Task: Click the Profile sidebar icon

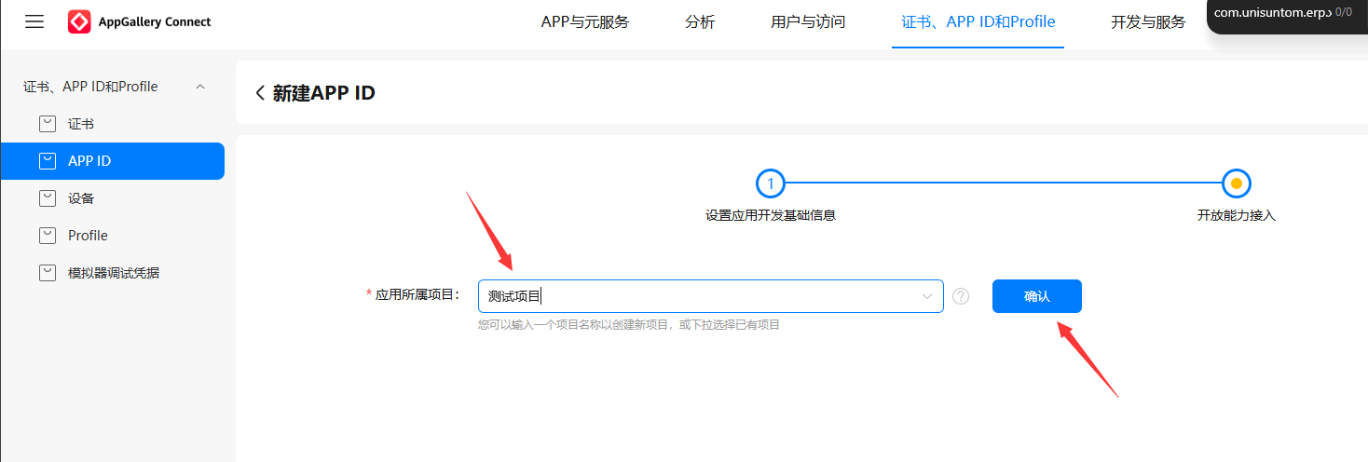Action: [x=48, y=236]
